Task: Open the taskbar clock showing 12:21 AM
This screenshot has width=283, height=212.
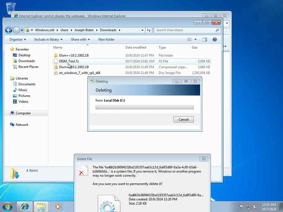Action: pos(269,206)
